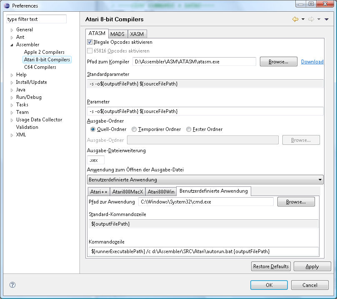
Task: Click the Parameter input field
Action: pyautogui.click(x=205, y=111)
